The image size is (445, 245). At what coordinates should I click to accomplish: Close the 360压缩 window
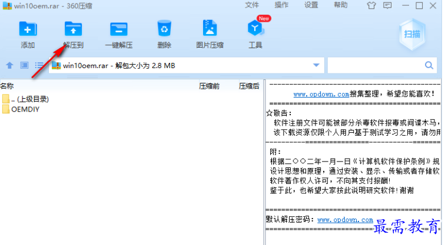[433, 5]
